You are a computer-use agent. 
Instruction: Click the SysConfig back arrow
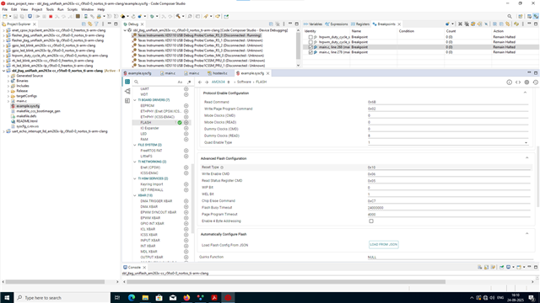pyautogui.click(x=200, y=82)
